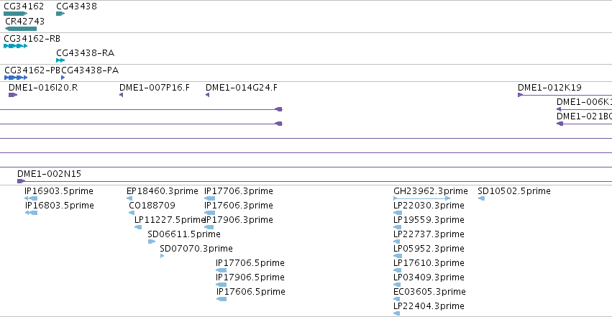Select the SD10502.5prime EST marker
Viewport: 612px width, 317px height.
(482, 198)
